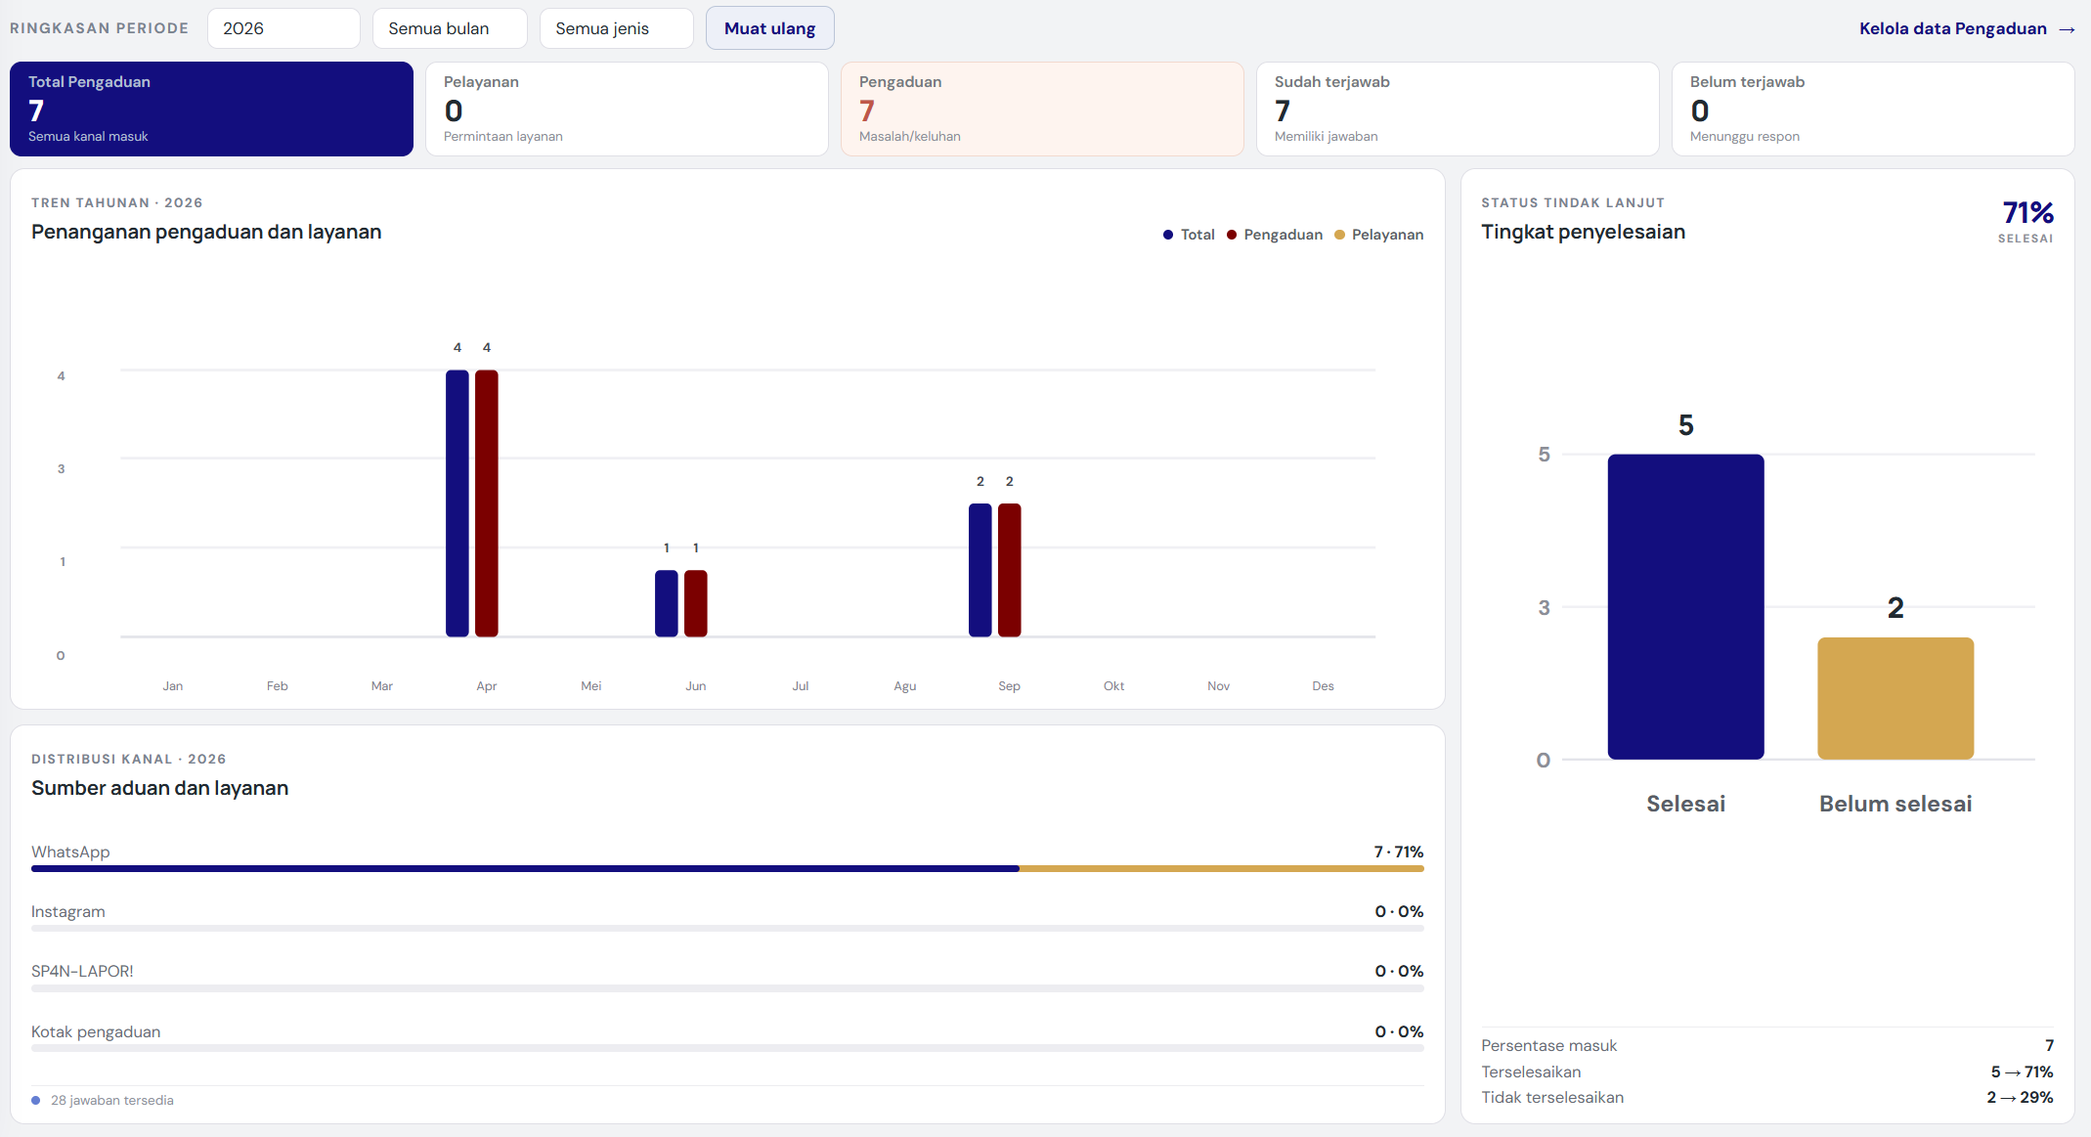Click the Terselesaikan '5 → 71%' value

[2022, 1071]
